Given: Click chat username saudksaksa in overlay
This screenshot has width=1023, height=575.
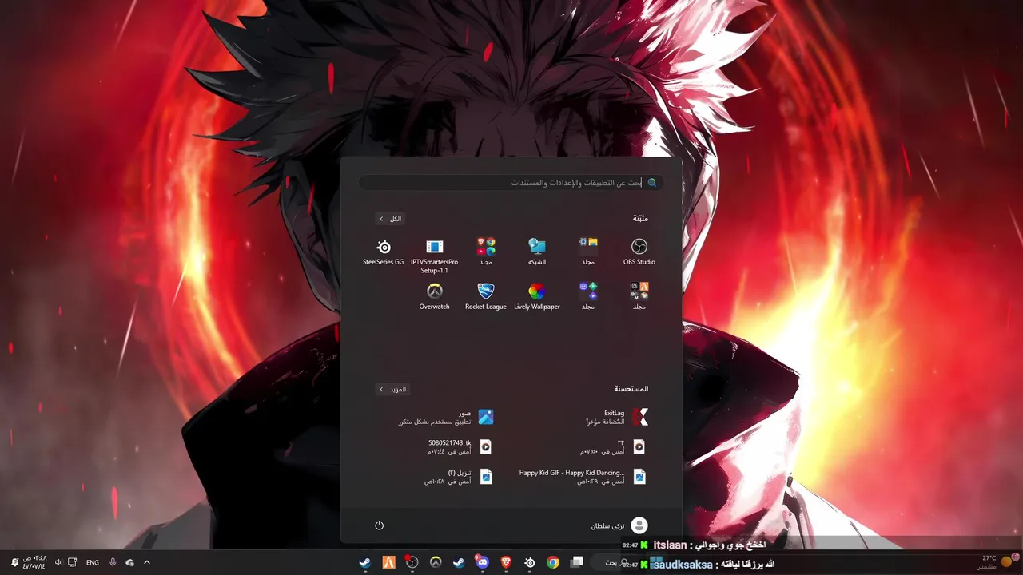Looking at the screenshot, I should pos(682,565).
